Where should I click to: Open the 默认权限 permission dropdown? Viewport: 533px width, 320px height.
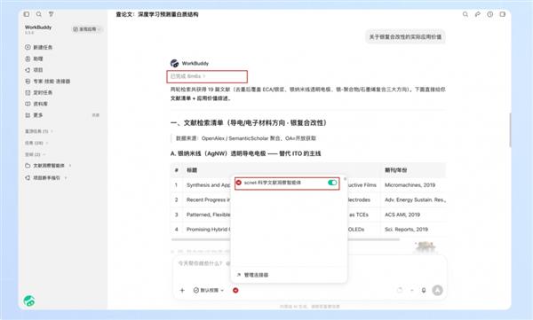pos(209,290)
